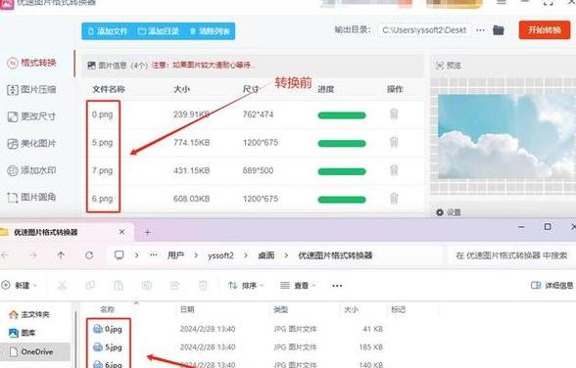576x368 pixels.
Task: Start conversion with the 开始转换 button
Action: pyautogui.click(x=545, y=30)
